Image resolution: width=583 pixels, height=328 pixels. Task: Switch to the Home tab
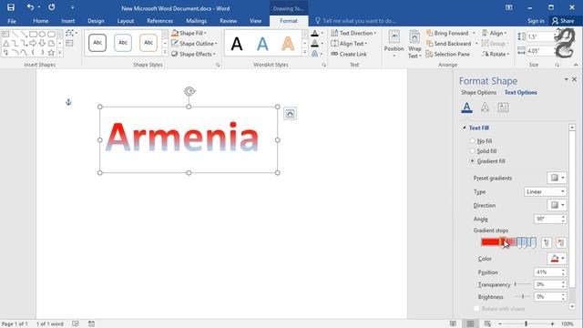(x=40, y=21)
